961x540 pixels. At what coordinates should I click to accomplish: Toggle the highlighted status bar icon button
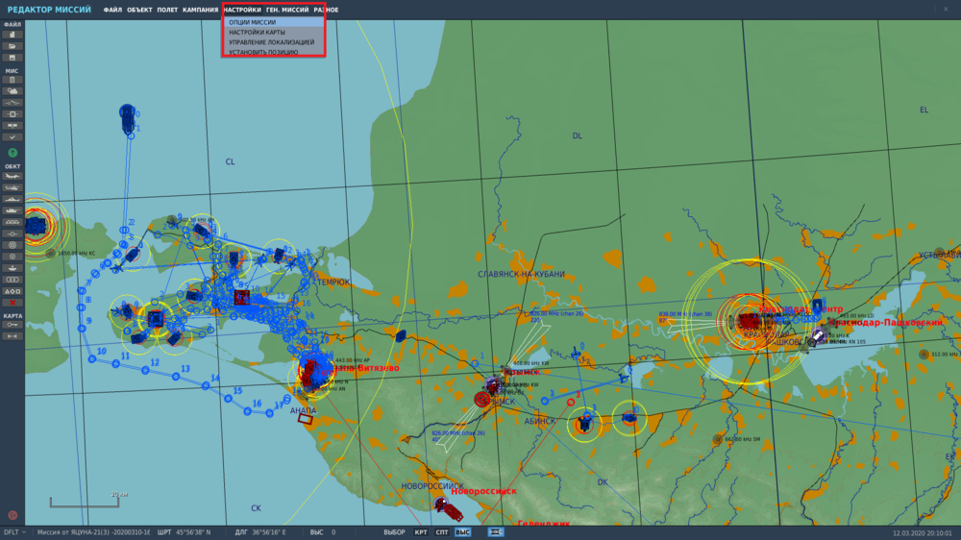coord(496,532)
